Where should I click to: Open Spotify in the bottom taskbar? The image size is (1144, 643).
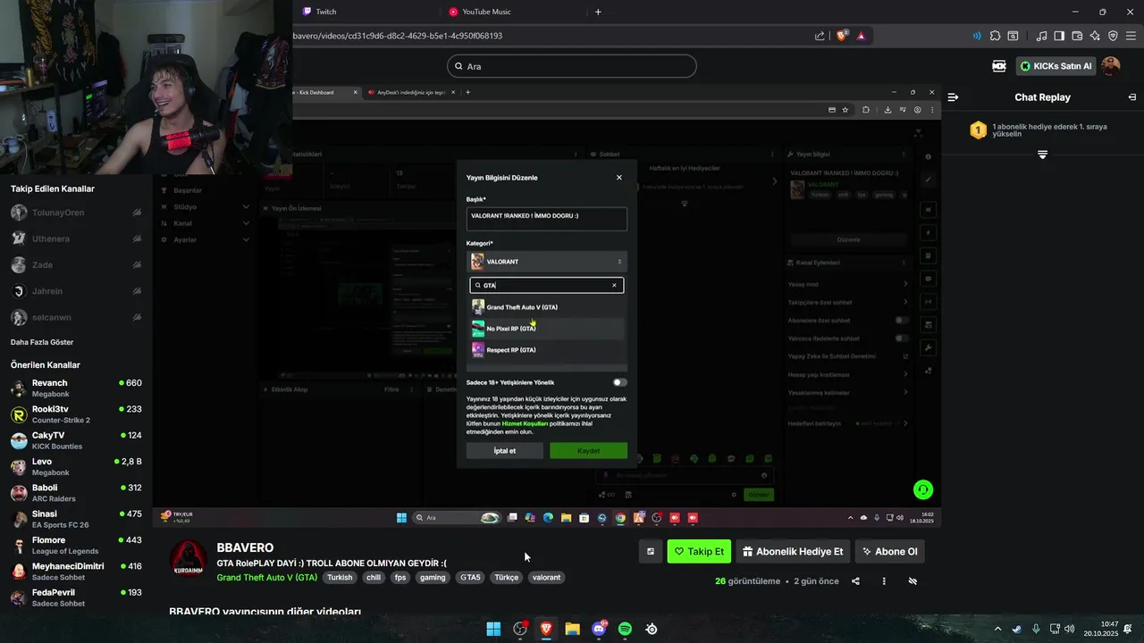[625, 629]
